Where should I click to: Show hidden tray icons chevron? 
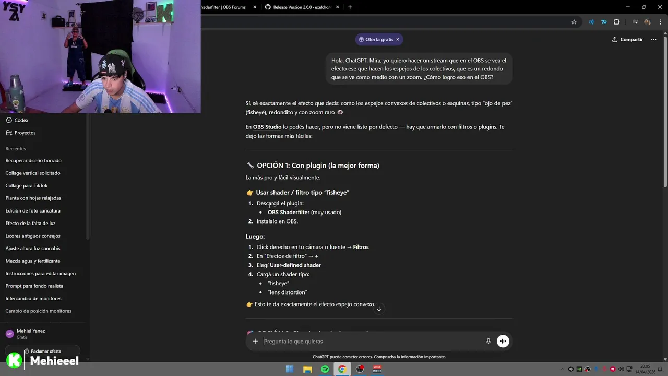(563, 369)
